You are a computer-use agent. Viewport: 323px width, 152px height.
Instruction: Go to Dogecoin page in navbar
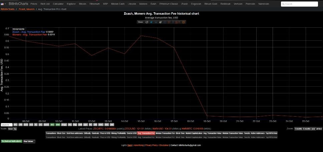[196, 4]
